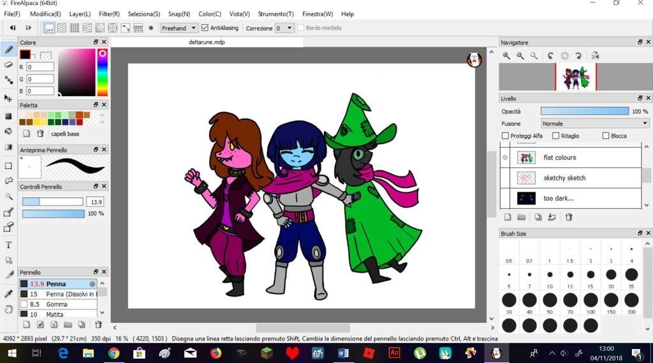653x363 pixels.
Task: Toggle the Bordo morbido checkbox
Action: coord(301,28)
